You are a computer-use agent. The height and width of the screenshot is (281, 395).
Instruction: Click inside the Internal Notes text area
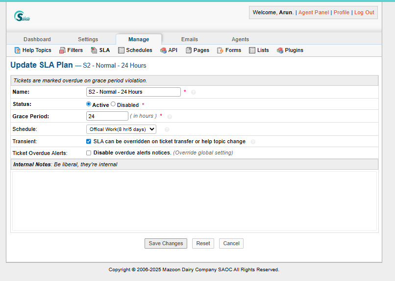194,201
